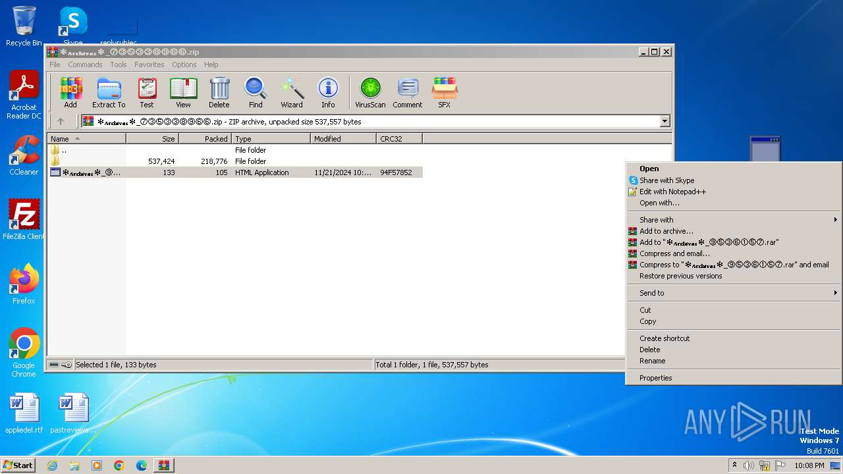Open the Options menu

(x=184, y=65)
